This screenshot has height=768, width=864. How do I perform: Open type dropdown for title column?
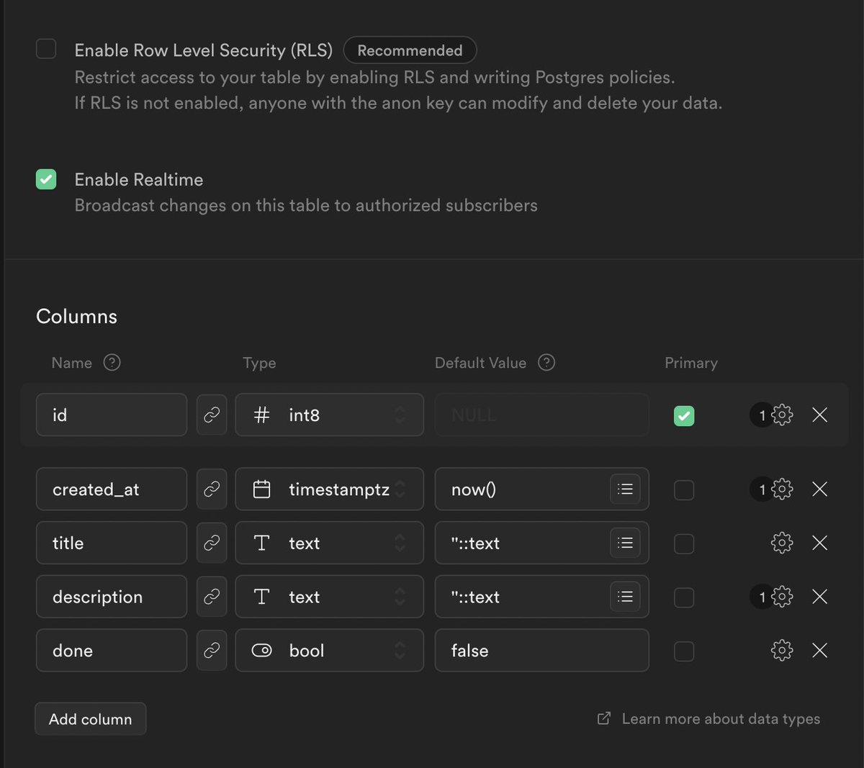pyautogui.click(x=329, y=543)
